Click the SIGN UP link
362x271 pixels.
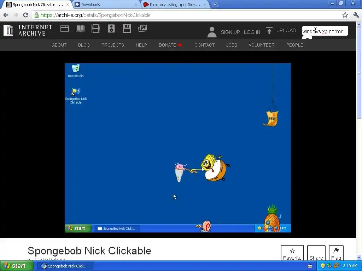(230, 32)
